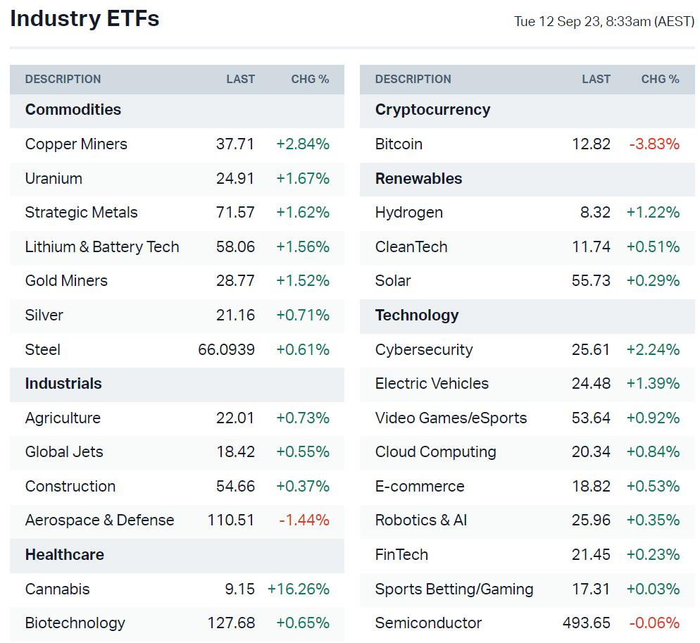Sort left table by CHG % header

(x=310, y=80)
